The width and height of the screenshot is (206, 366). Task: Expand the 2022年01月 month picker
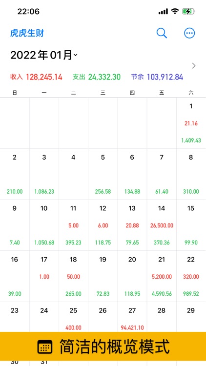[44, 55]
